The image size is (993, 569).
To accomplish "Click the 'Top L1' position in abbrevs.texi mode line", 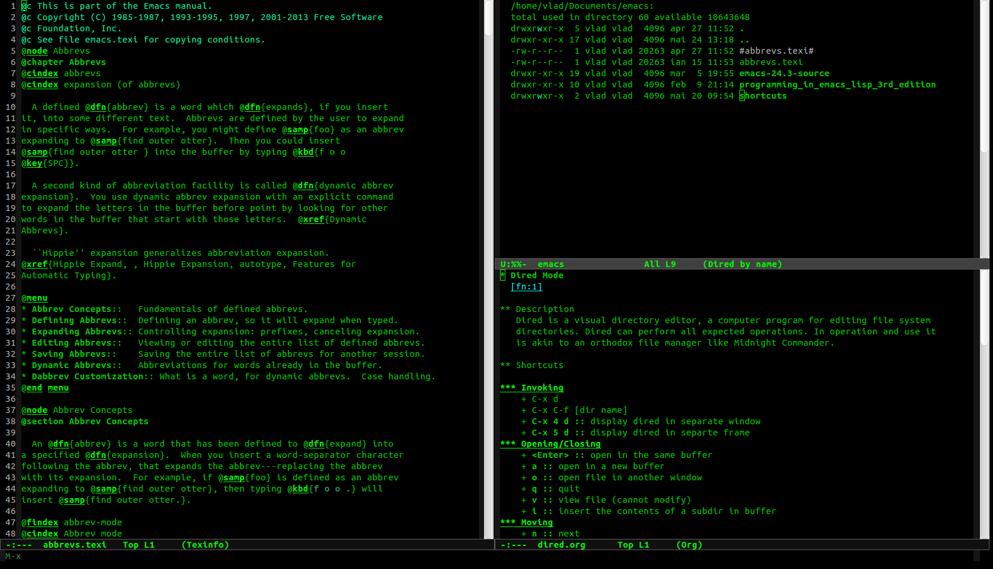I will pos(138,545).
